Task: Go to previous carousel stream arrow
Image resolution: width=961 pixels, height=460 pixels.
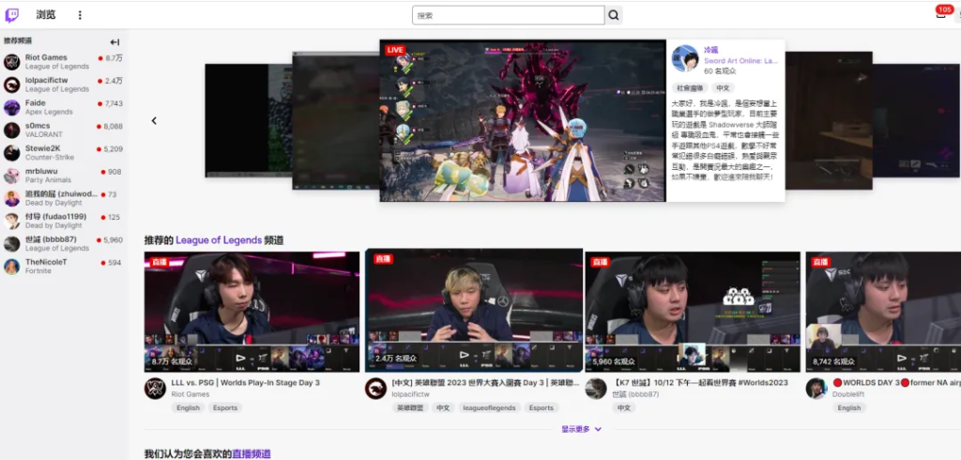Action: coord(154,121)
